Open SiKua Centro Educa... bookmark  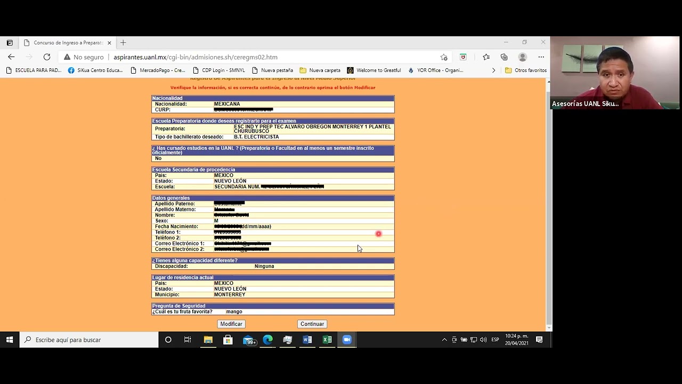(95, 70)
